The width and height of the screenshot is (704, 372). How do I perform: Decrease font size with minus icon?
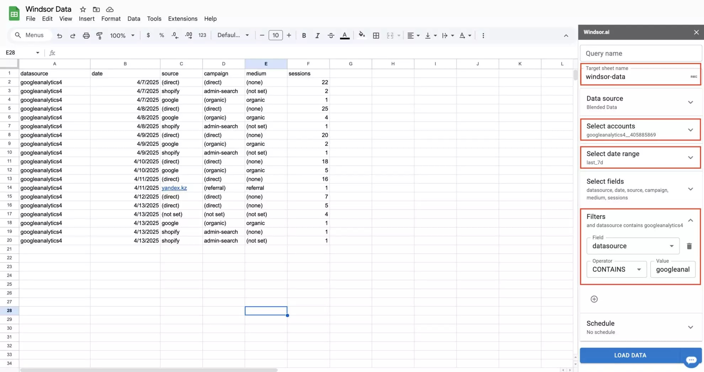click(x=262, y=35)
